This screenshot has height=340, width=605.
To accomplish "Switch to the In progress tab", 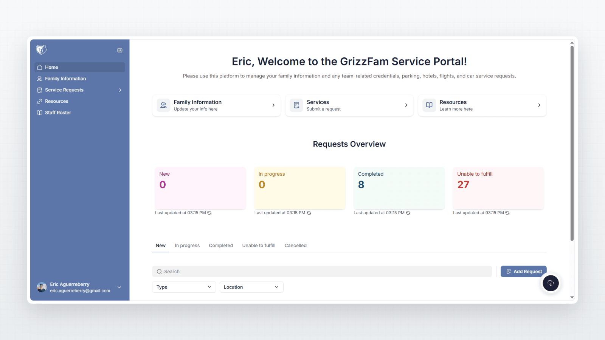I will [187, 246].
